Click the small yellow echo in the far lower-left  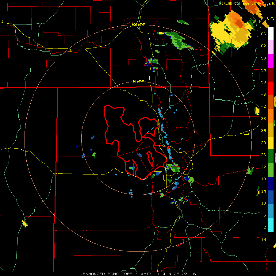(25, 224)
